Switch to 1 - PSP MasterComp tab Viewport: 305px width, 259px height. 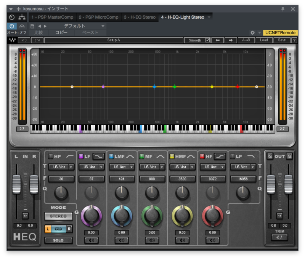click(53, 17)
